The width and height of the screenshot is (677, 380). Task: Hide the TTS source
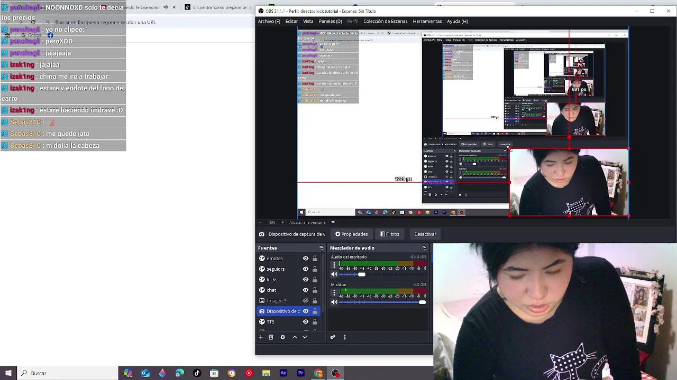pos(305,322)
